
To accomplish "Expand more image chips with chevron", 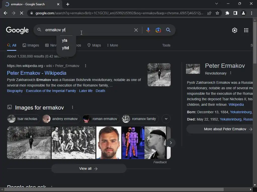I will [166, 119].
